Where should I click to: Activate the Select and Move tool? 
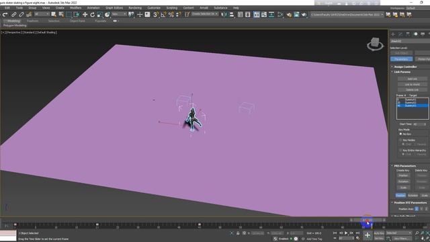coord(85,15)
